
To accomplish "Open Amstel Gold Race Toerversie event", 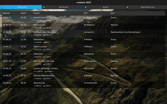I will click(47, 18).
